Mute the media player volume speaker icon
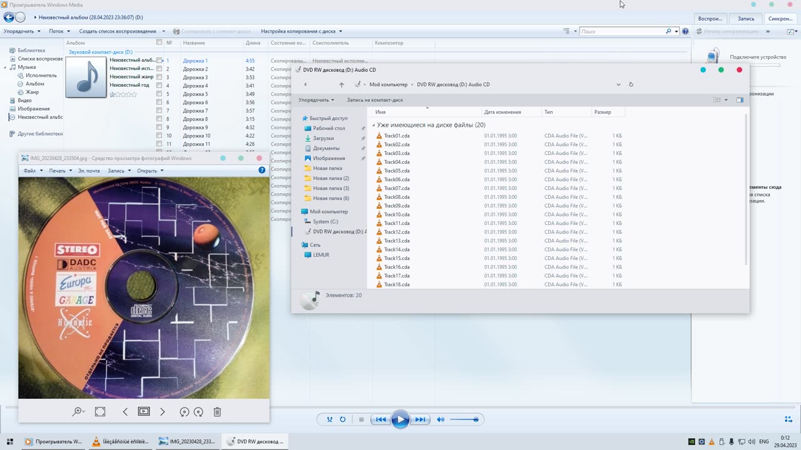 [x=441, y=419]
